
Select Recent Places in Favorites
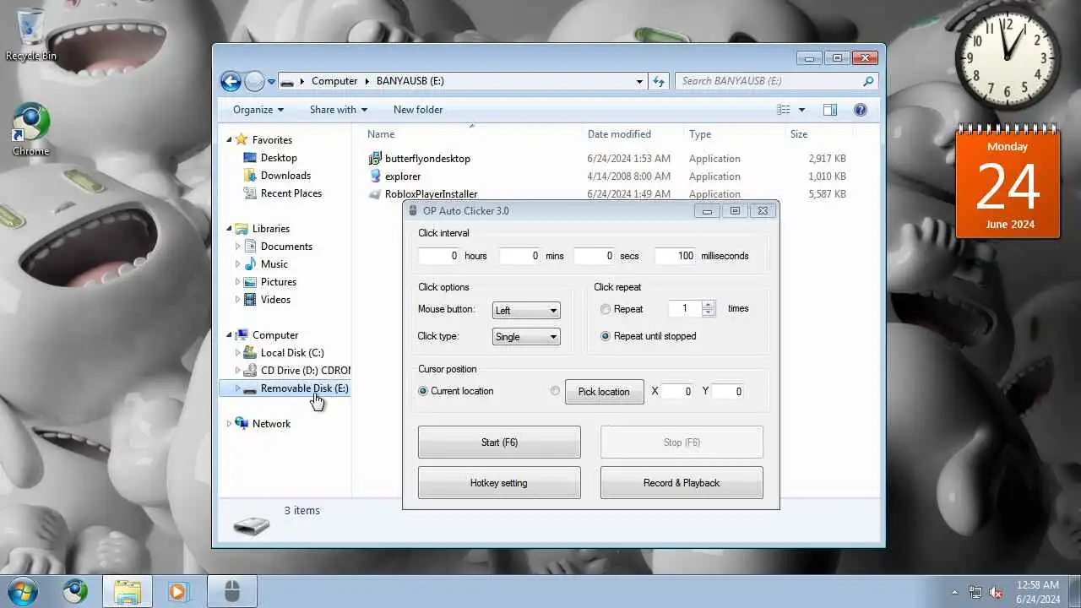click(291, 193)
